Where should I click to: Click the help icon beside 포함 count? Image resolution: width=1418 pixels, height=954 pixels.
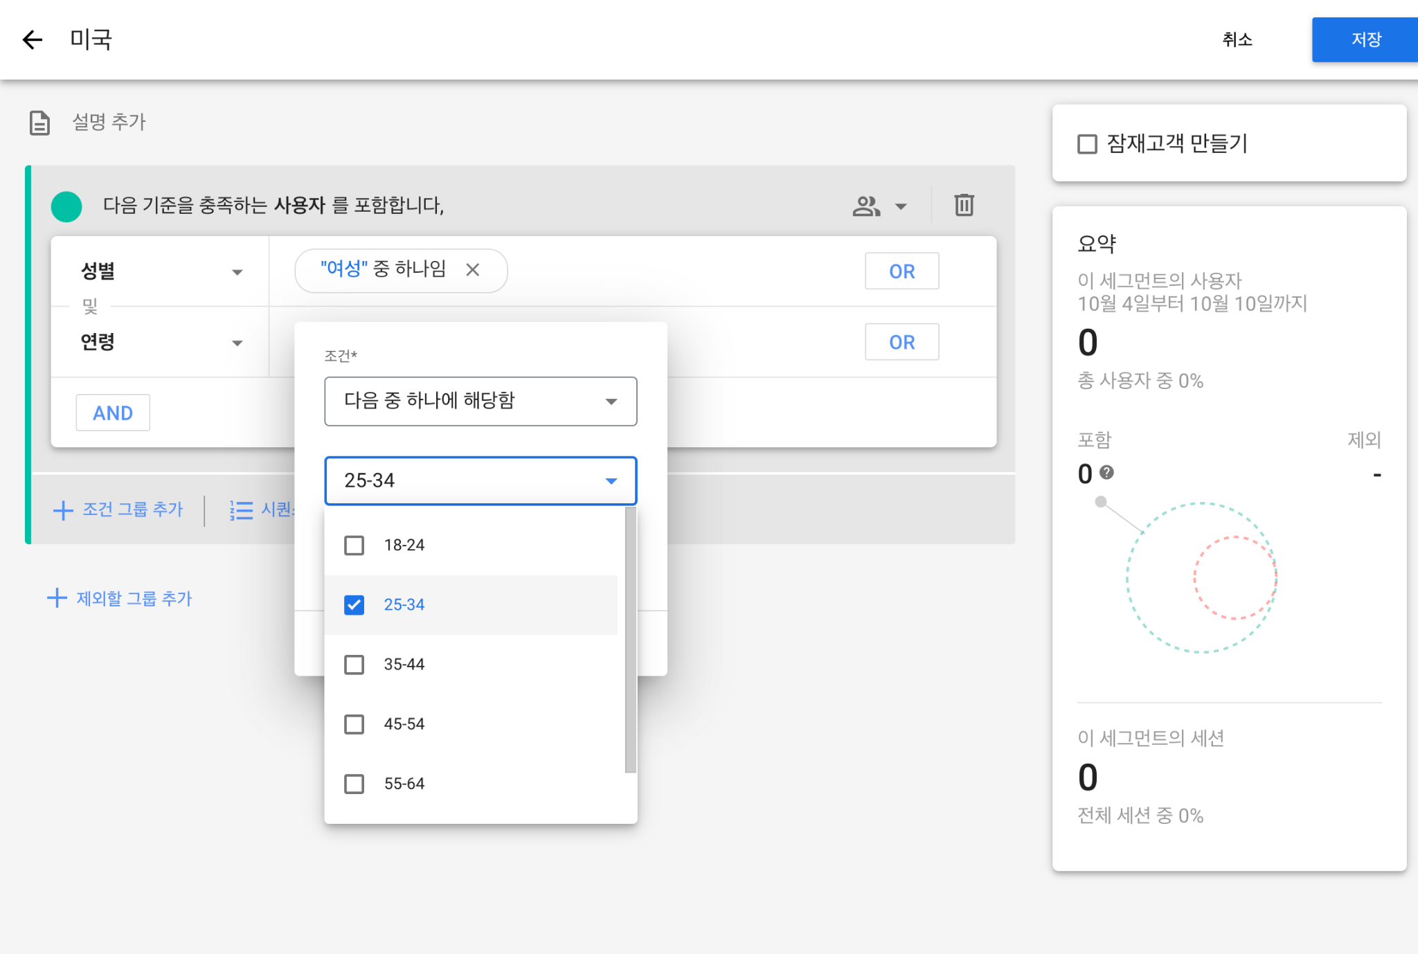(x=1106, y=473)
